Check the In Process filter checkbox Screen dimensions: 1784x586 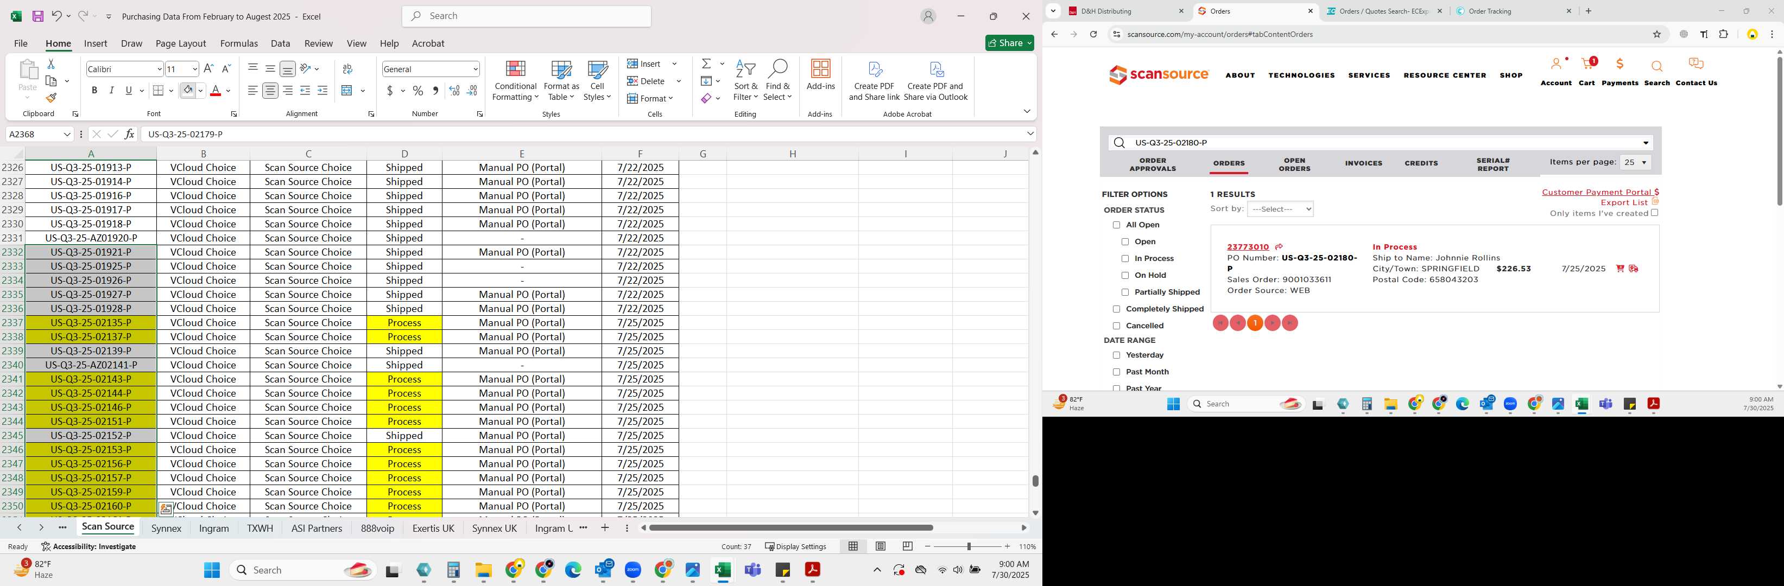[1125, 259]
